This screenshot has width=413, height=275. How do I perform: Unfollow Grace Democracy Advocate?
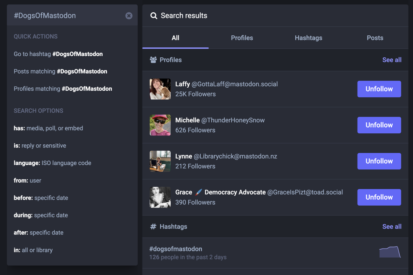(x=379, y=197)
